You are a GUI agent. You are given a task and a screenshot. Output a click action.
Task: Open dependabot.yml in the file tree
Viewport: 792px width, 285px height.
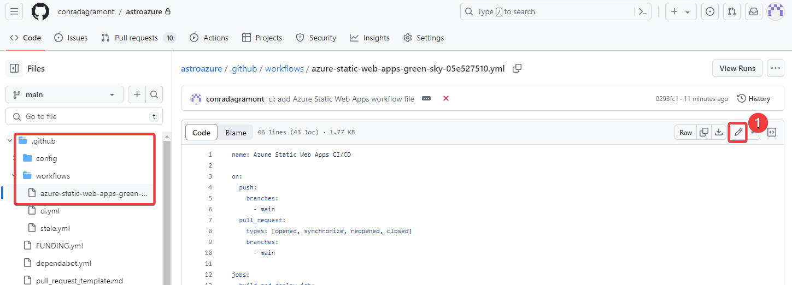(x=63, y=263)
